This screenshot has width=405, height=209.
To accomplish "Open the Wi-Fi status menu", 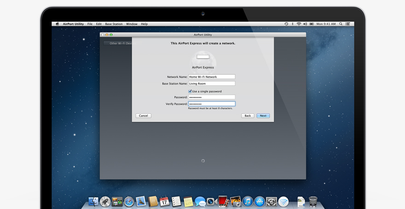I will pos(299,24).
